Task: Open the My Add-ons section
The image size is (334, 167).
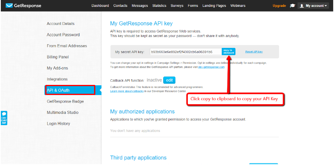Action: [x=57, y=68]
